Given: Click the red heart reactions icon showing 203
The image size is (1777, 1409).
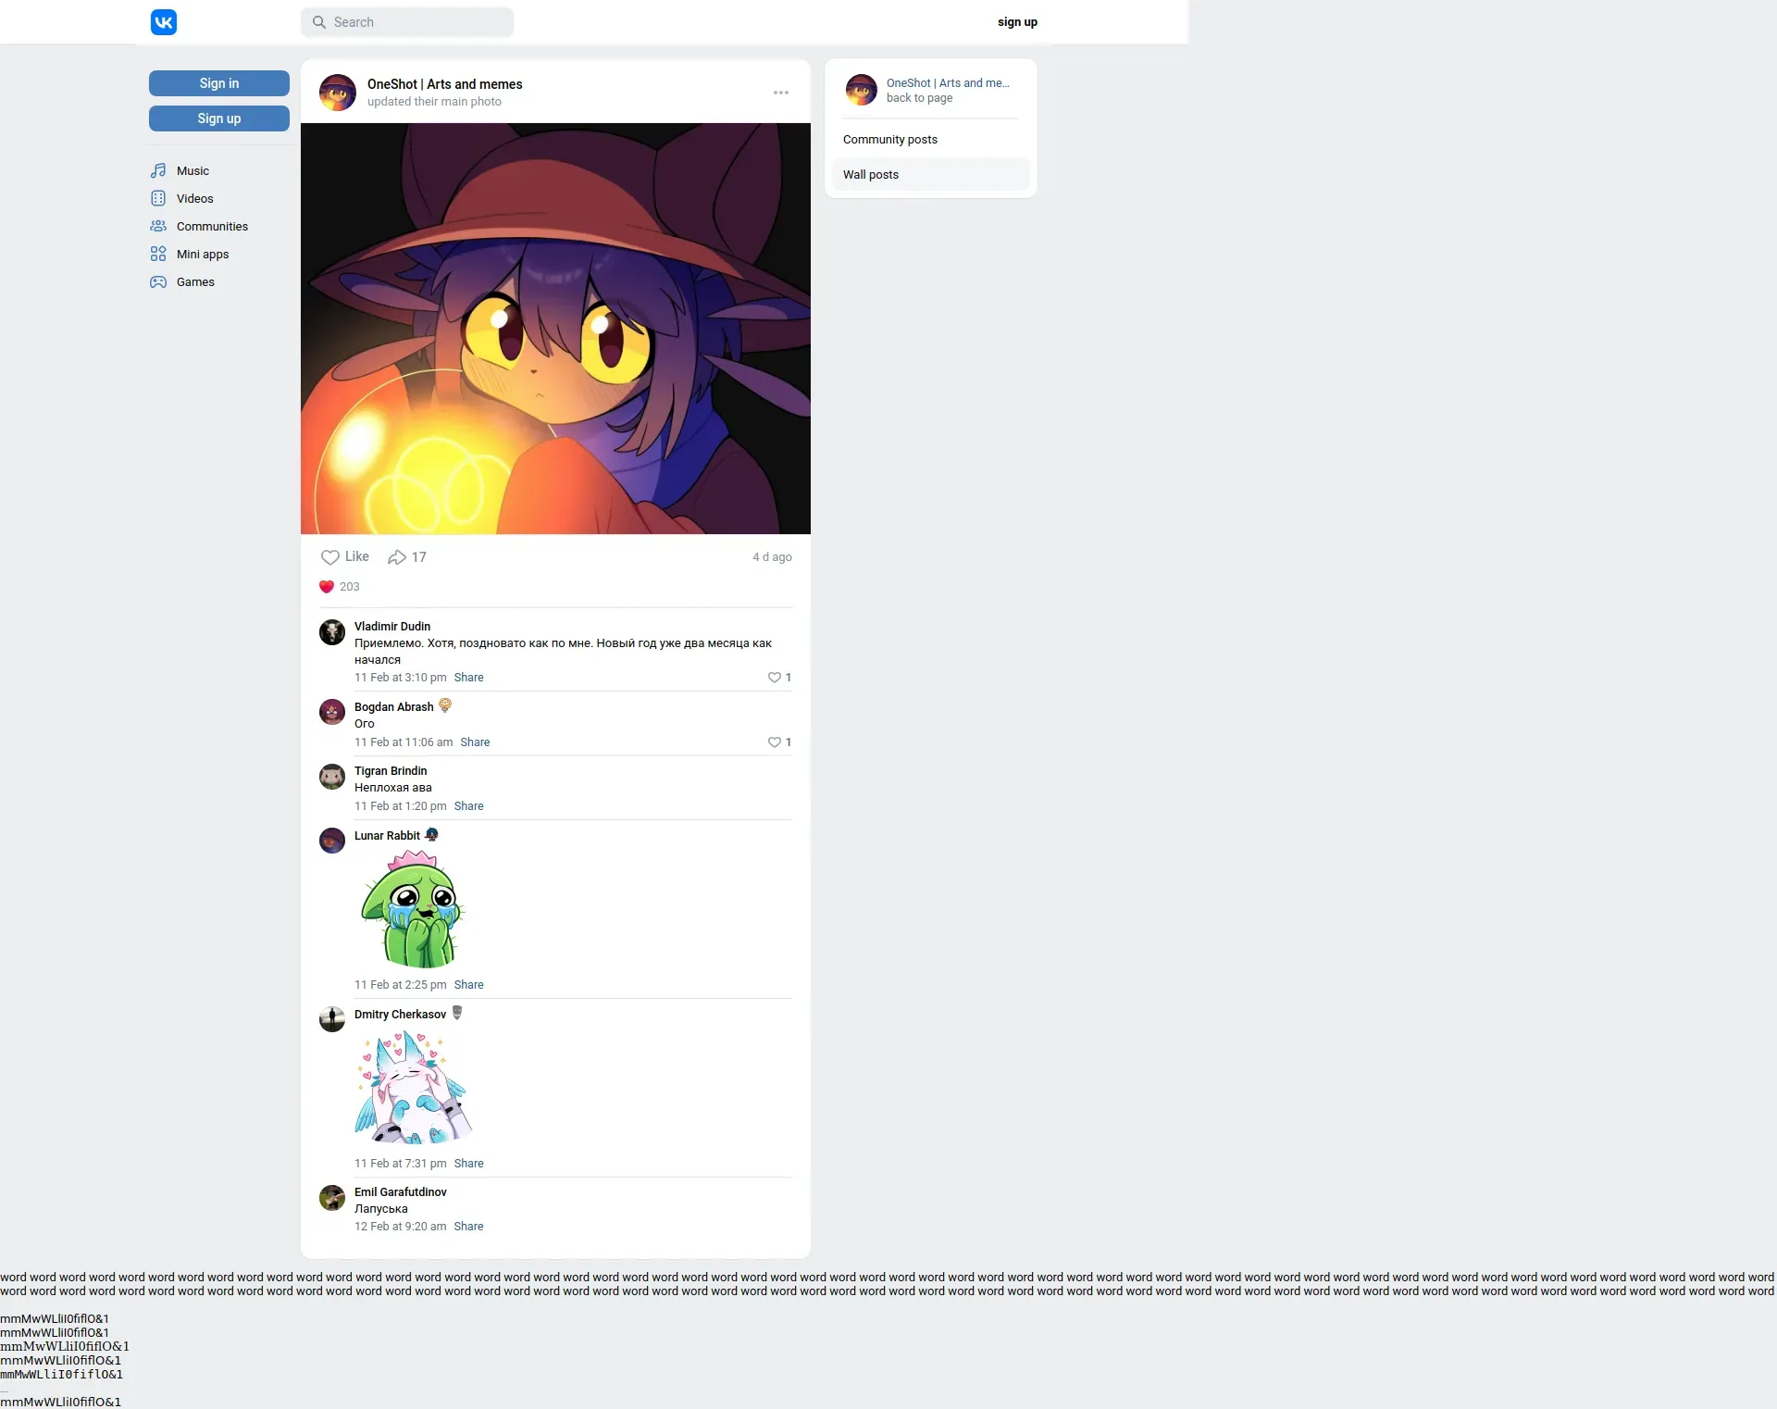Looking at the screenshot, I should (x=327, y=587).
